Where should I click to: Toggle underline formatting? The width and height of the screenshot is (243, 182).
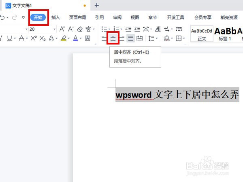9,38
